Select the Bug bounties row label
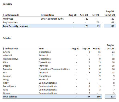 10,22
